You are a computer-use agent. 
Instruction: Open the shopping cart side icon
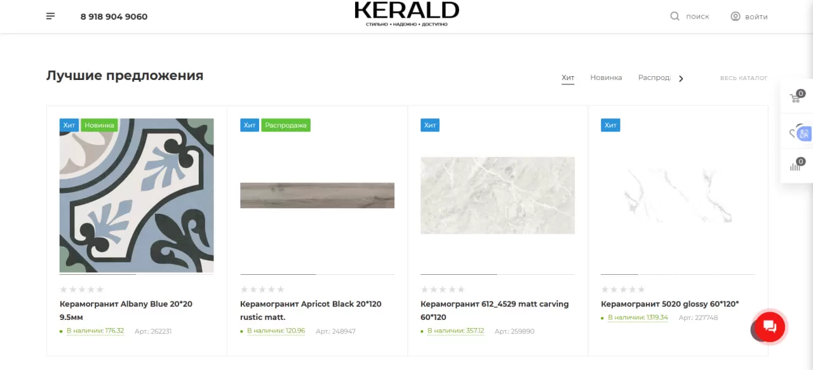coord(796,97)
